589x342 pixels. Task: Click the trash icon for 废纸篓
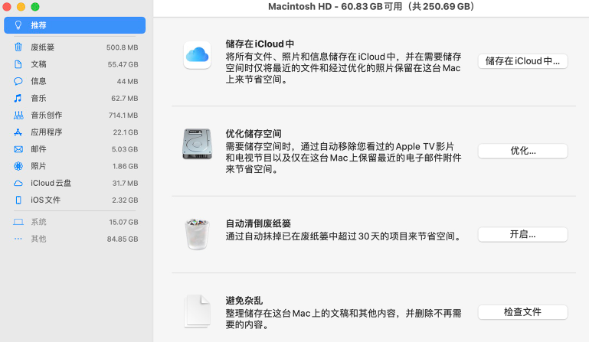click(x=18, y=47)
